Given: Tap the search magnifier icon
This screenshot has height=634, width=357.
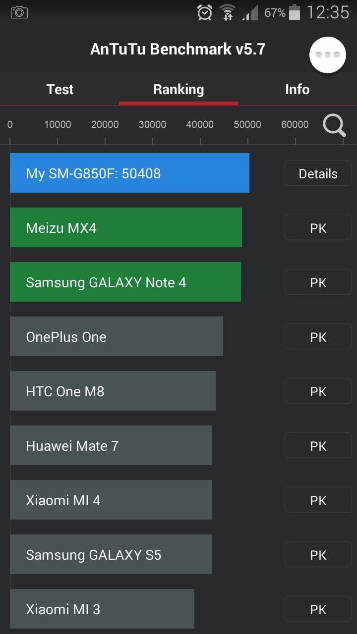Looking at the screenshot, I should pyautogui.click(x=334, y=125).
